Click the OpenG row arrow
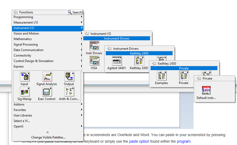The image size is (237, 145). pyautogui.click(x=82, y=126)
